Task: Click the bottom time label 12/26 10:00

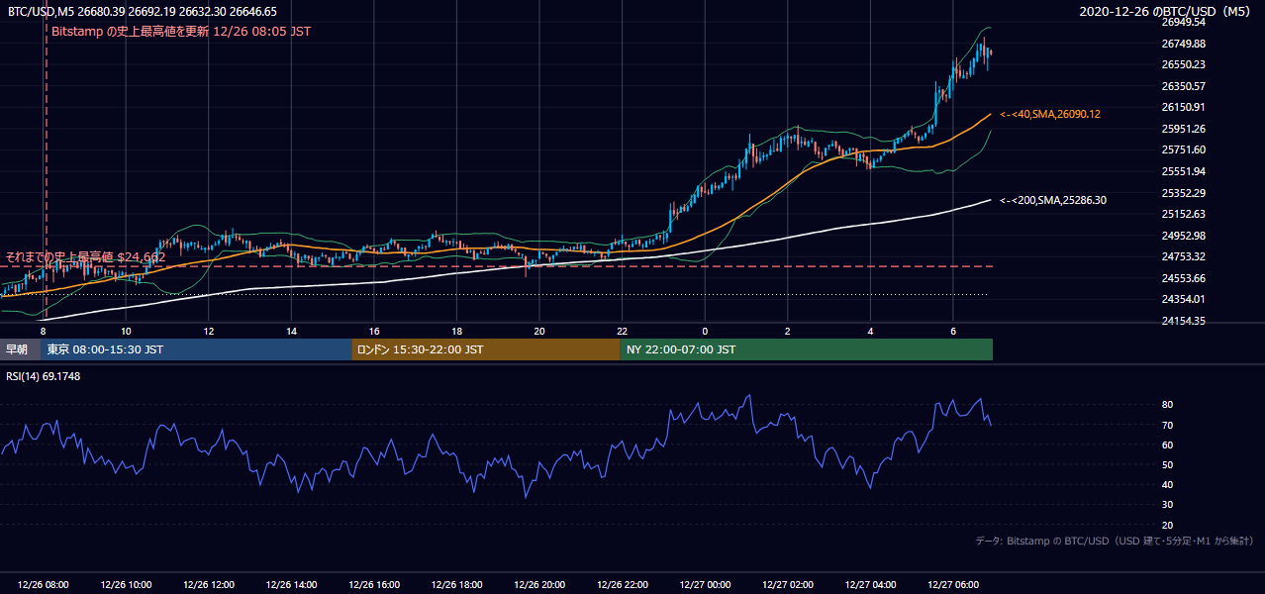Action: [126, 585]
